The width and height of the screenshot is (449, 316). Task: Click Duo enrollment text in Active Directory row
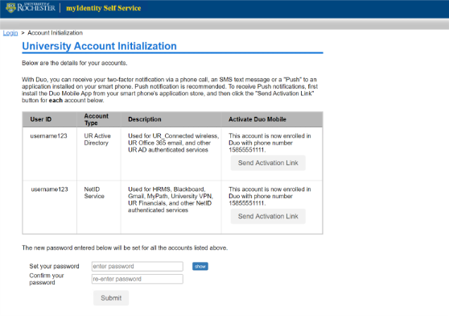pyautogui.click(x=270, y=143)
